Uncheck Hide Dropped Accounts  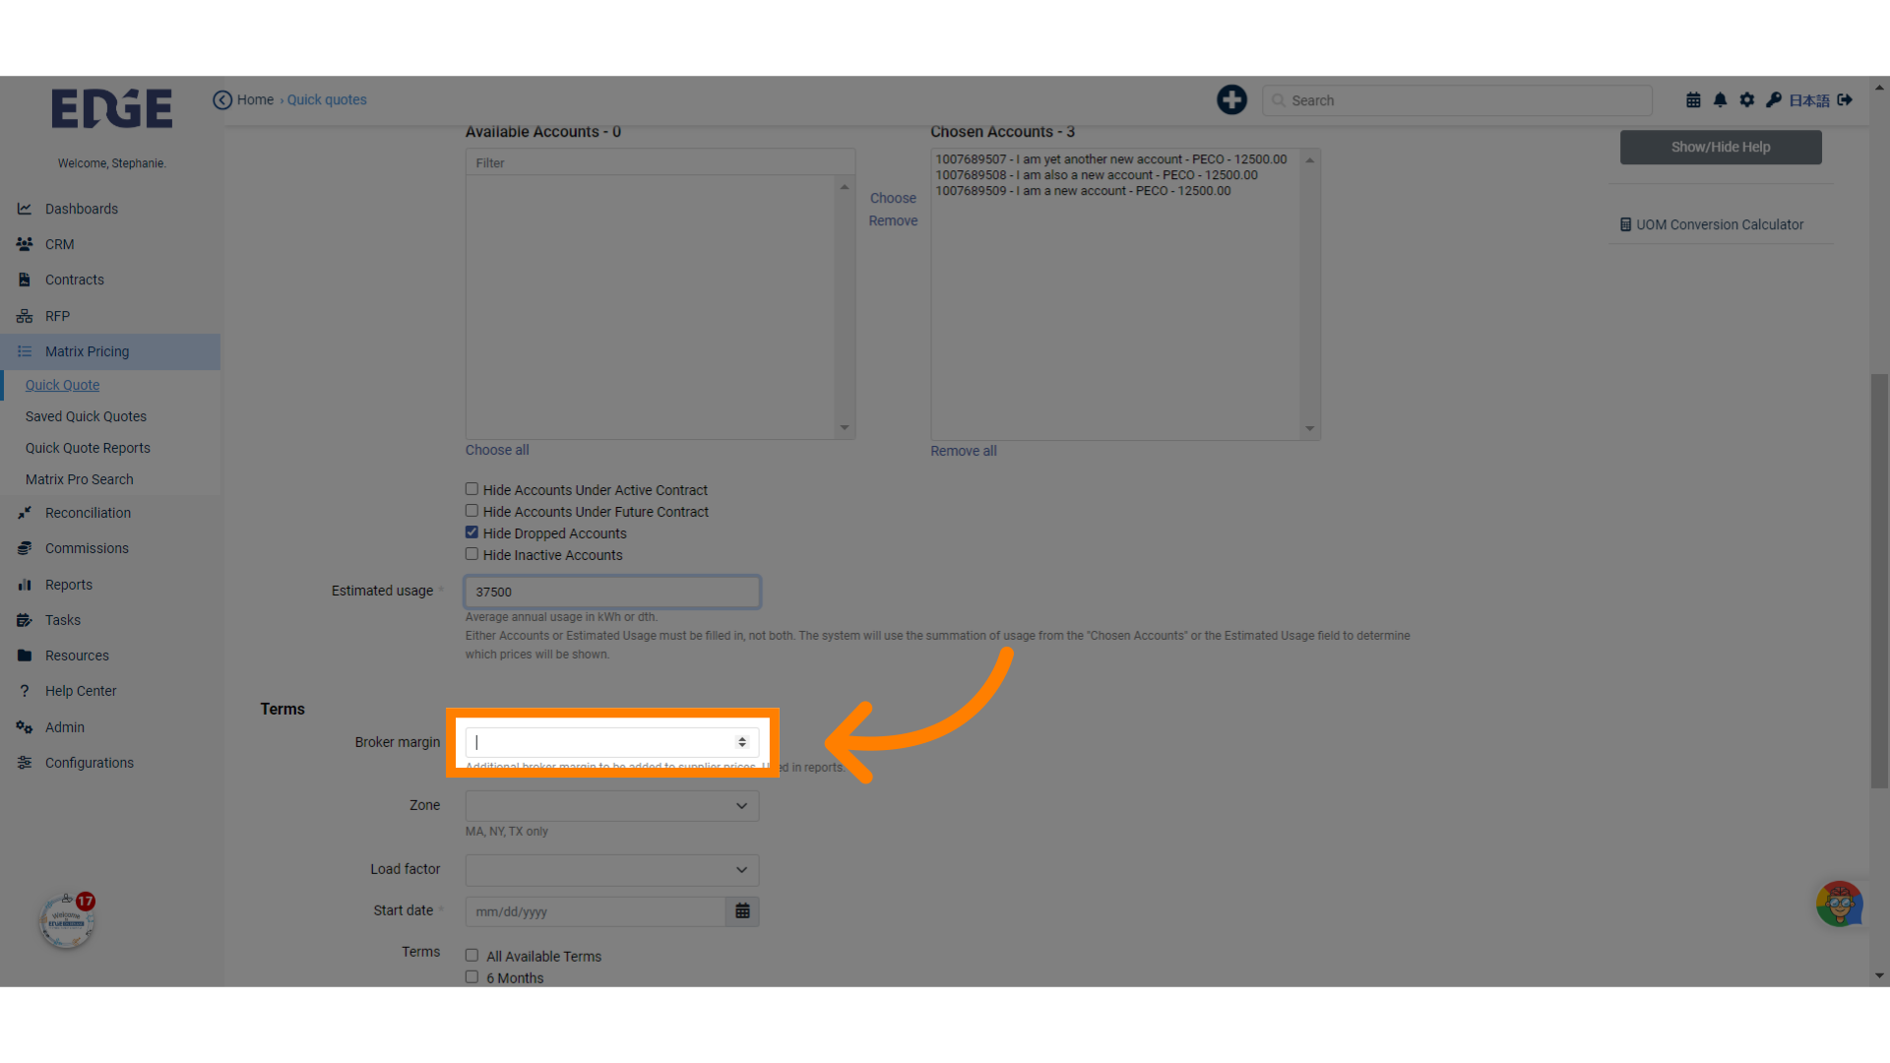tap(472, 532)
